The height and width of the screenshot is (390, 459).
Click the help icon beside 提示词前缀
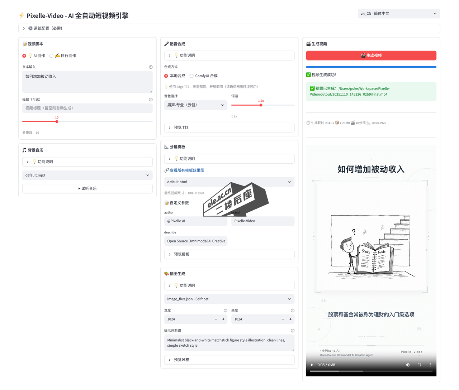tap(293, 331)
